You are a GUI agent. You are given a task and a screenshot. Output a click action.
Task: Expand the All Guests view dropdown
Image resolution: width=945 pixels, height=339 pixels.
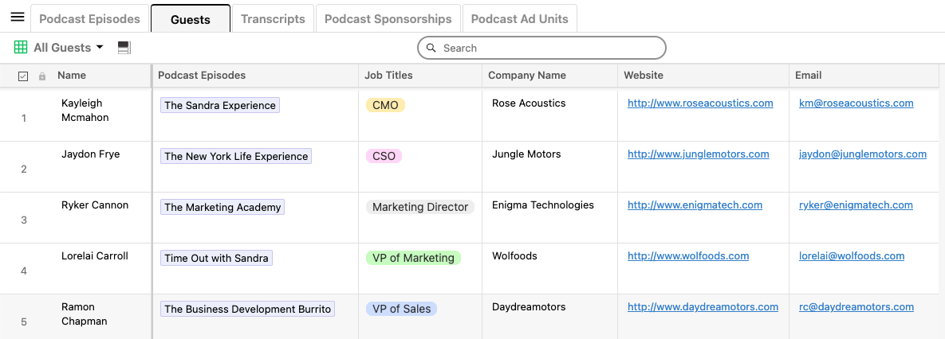pyautogui.click(x=100, y=48)
